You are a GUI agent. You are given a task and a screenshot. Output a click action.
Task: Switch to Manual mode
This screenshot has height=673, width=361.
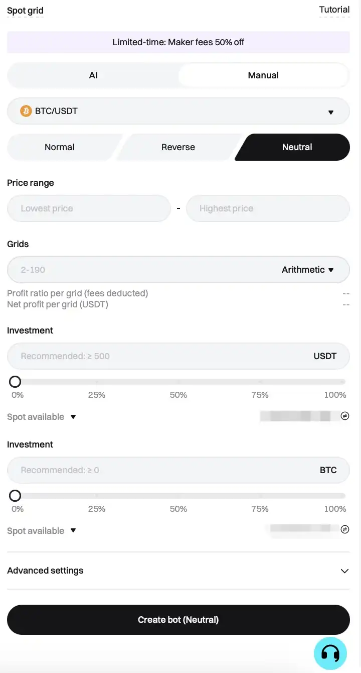coord(263,75)
